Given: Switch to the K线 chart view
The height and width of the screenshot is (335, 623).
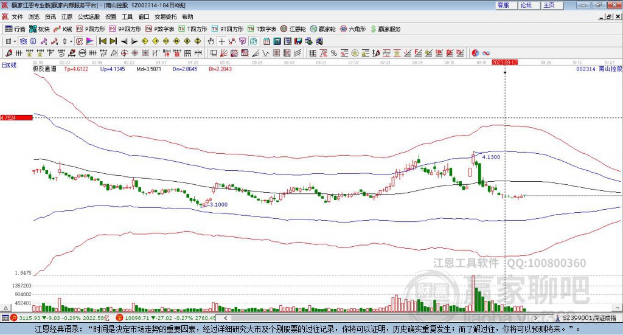Looking at the screenshot, I should pos(63,29).
